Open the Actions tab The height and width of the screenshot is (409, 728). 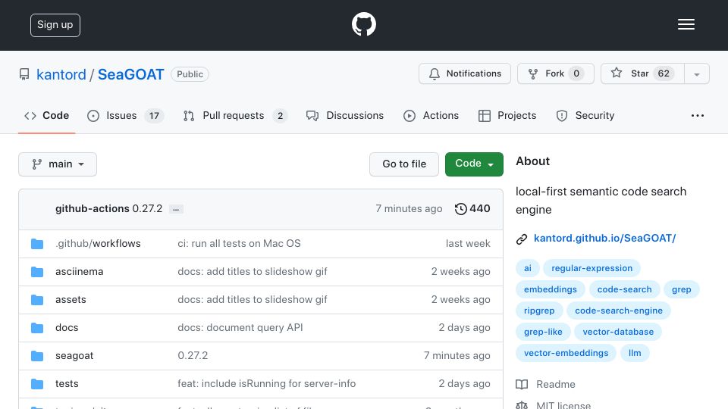431,115
